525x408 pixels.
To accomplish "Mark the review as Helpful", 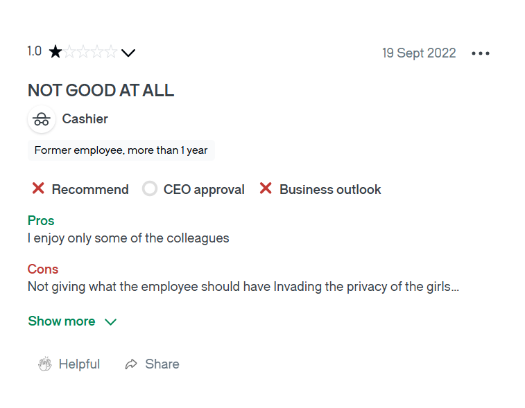I will tap(79, 364).
